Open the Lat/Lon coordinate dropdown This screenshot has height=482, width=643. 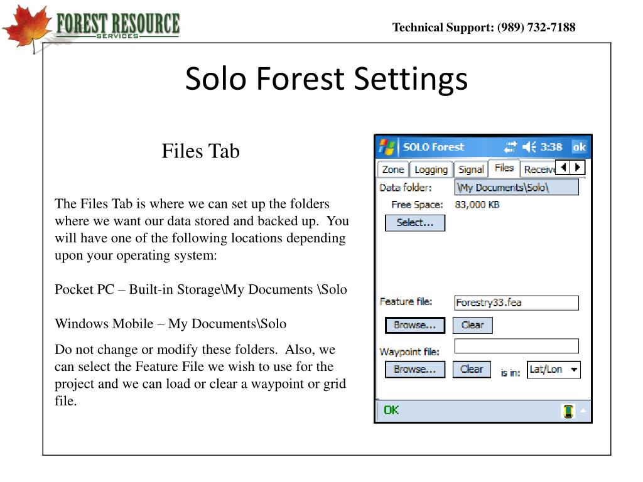(x=554, y=370)
